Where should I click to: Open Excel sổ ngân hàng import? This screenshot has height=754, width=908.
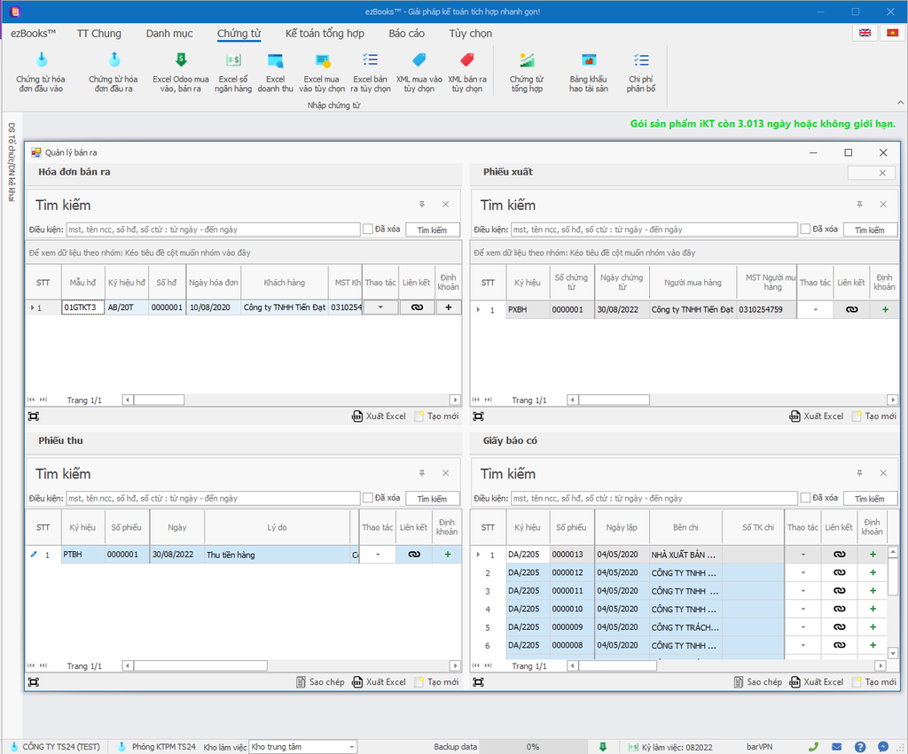(233, 71)
